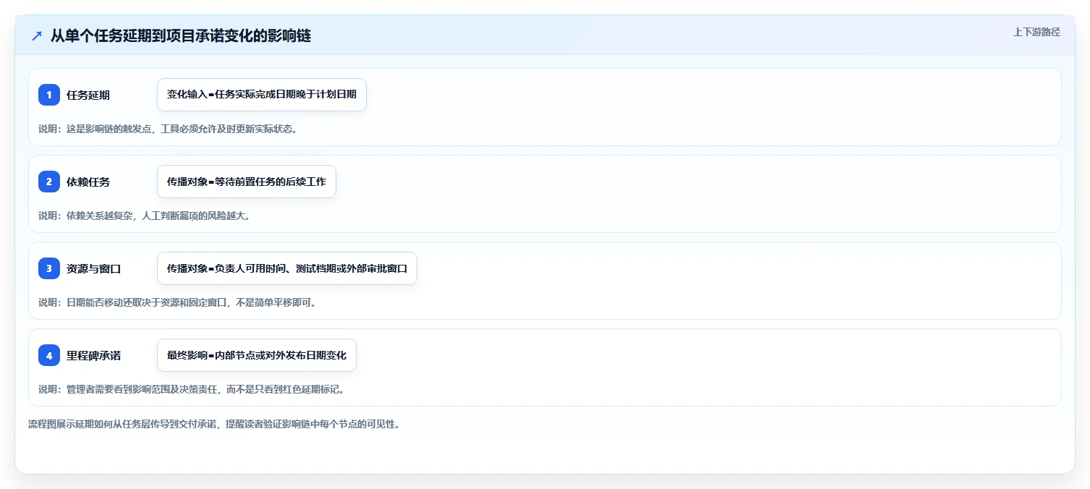Click the arrow icon beside the title
This screenshot has height=489, width=1090.
tap(37, 35)
